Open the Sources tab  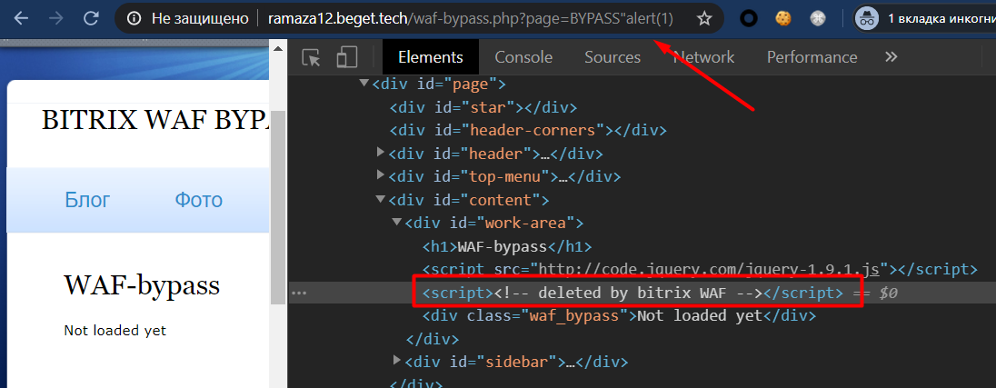click(613, 57)
